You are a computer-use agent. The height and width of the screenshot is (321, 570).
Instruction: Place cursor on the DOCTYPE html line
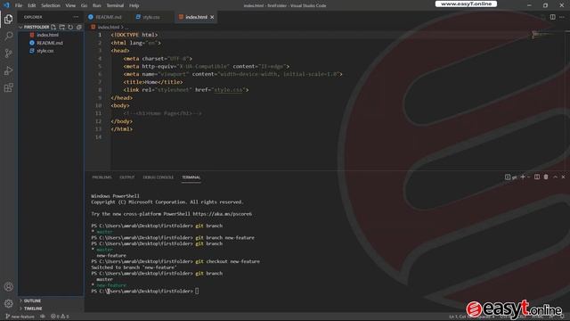(134, 35)
